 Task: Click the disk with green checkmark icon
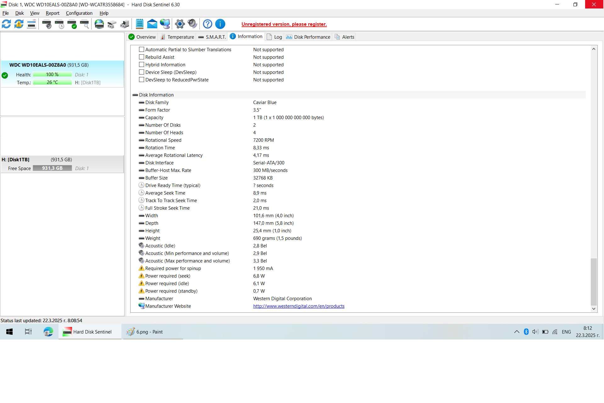(x=72, y=24)
